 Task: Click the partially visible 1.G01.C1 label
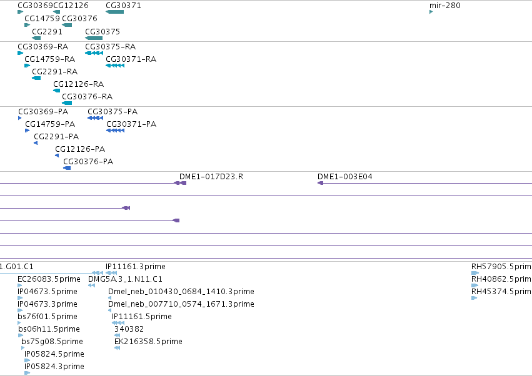point(17,267)
